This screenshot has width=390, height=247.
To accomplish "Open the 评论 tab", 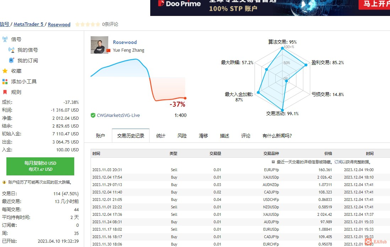I will click(246, 136).
